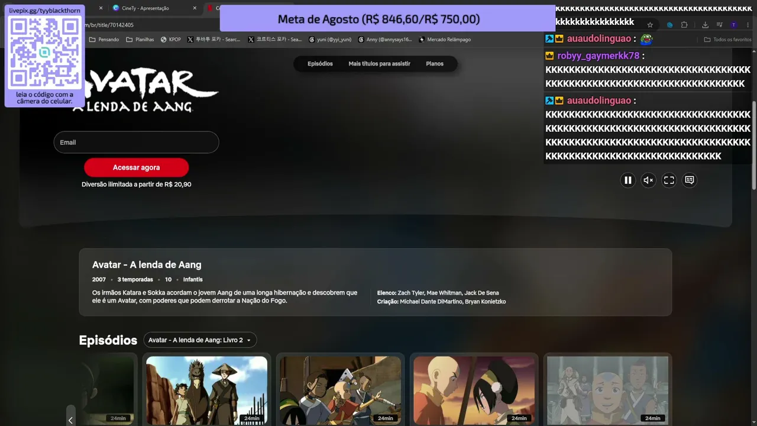Switch to the CineTy - Apresentação tab
This screenshot has width=757, height=426.
[147, 8]
